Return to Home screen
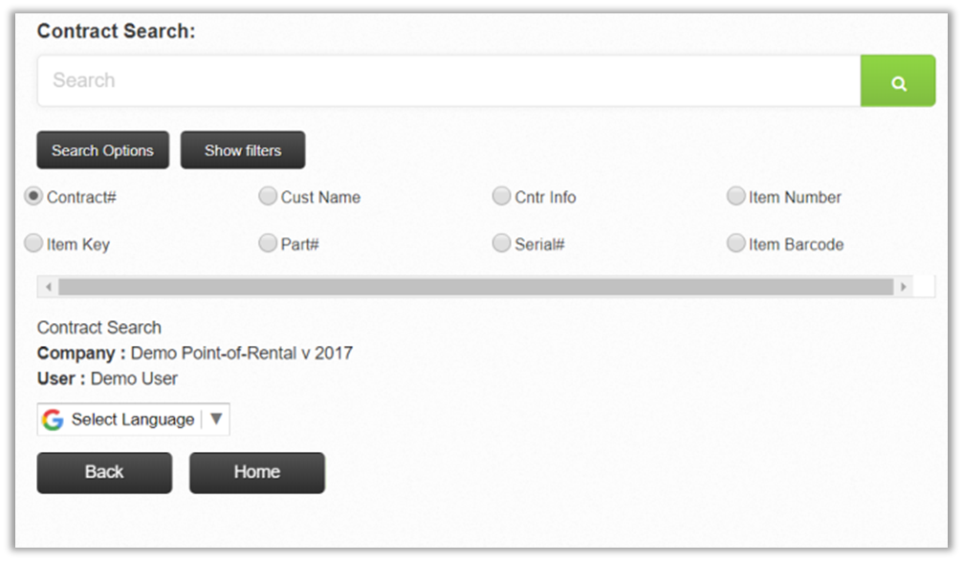The image size is (963, 561). pyautogui.click(x=256, y=472)
